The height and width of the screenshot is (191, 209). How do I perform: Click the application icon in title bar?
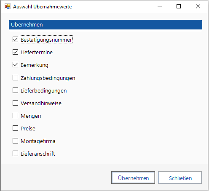click(8, 6)
